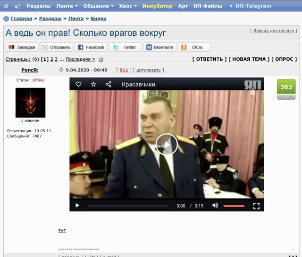Open the Инкубатор section
This screenshot has width=302, height=257.
(x=157, y=6)
